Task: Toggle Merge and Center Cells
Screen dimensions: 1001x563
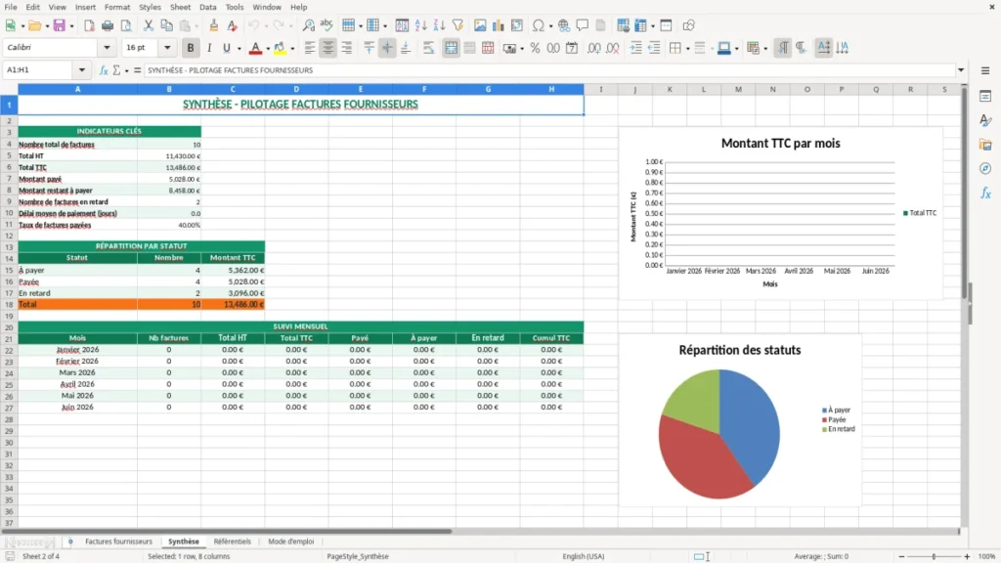Action: click(x=451, y=48)
